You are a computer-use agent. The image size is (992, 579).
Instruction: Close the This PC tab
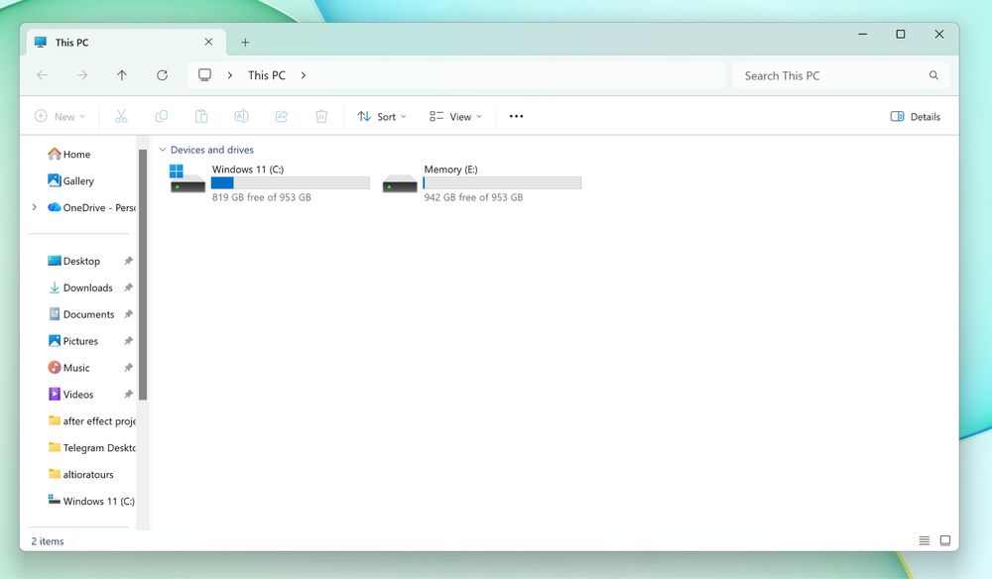coord(208,42)
